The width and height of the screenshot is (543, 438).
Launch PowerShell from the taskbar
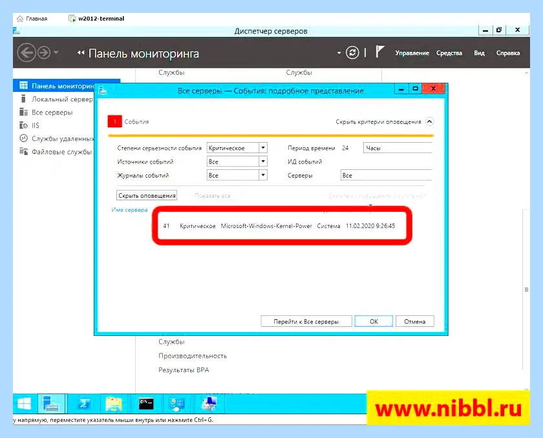coord(84,403)
